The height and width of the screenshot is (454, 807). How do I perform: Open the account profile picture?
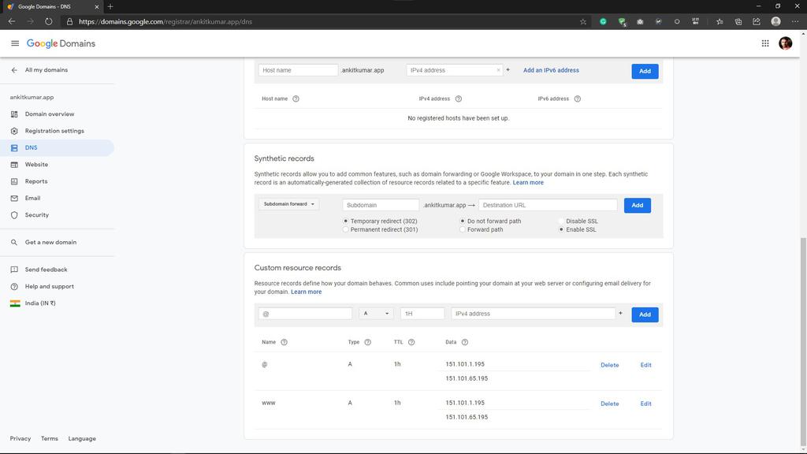click(786, 43)
